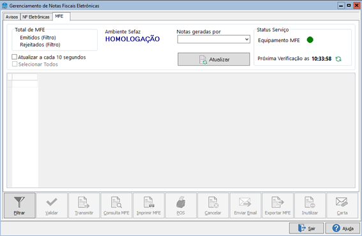Click Imprimir MFE printer icon

click(x=149, y=205)
